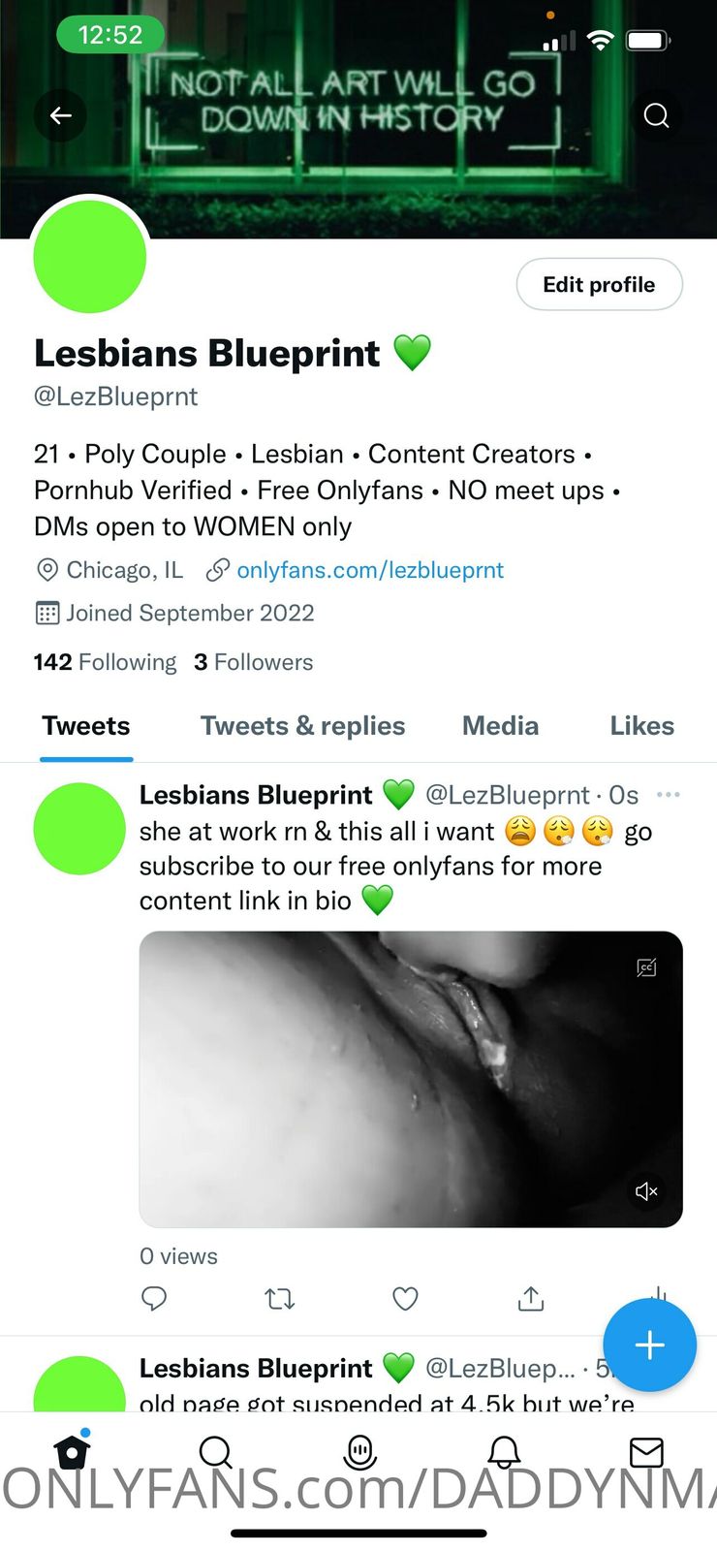Tap the back arrow on the header

60,115
